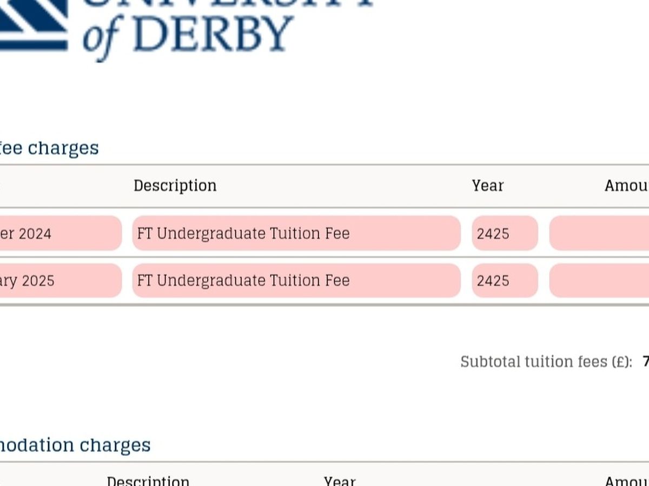This screenshot has height=486, width=649.
Task: Click the first row empty amount field
Action: [599, 233]
